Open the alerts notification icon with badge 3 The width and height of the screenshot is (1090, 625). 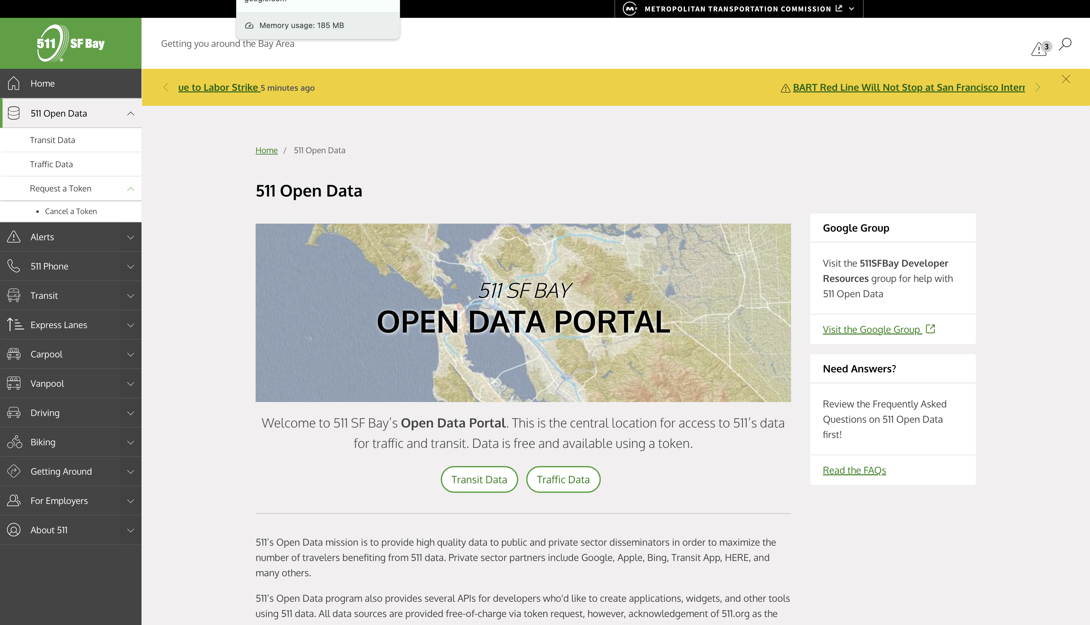[x=1041, y=48]
